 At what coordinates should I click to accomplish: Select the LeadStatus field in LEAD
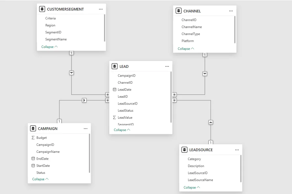click(126, 110)
